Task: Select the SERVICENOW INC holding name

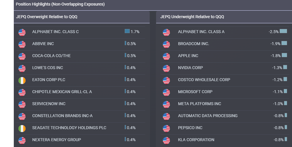Action: pyautogui.click(x=49, y=104)
